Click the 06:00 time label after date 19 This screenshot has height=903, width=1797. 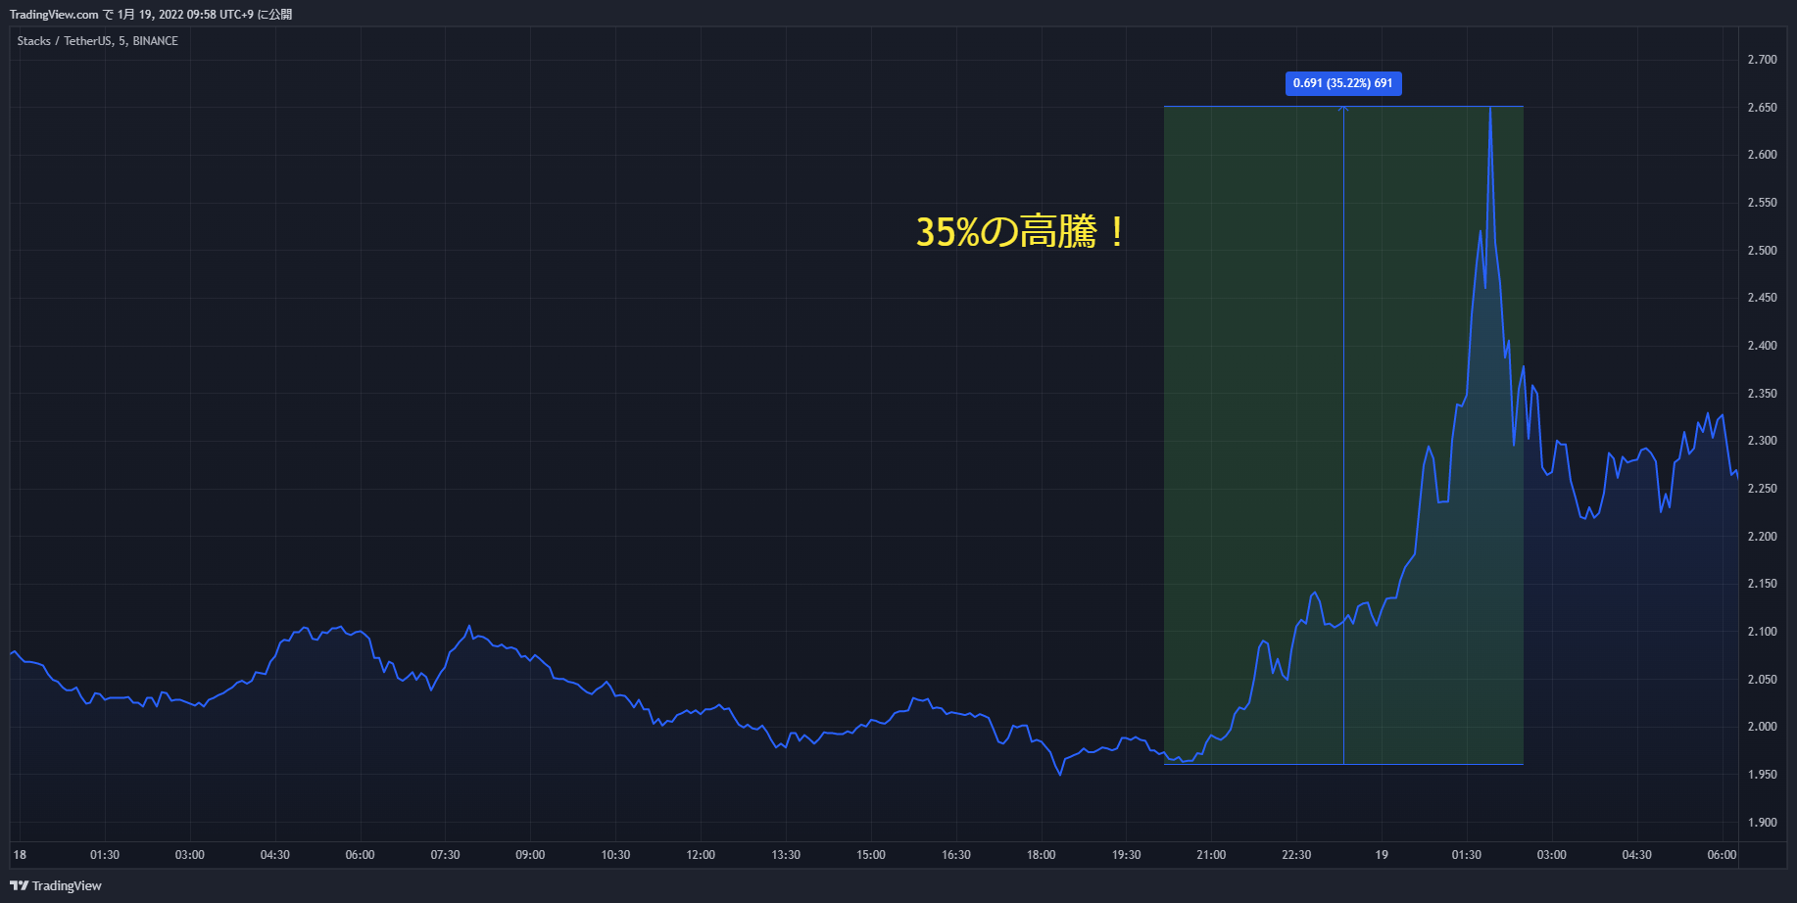pyautogui.click(x=1722, y=855)
